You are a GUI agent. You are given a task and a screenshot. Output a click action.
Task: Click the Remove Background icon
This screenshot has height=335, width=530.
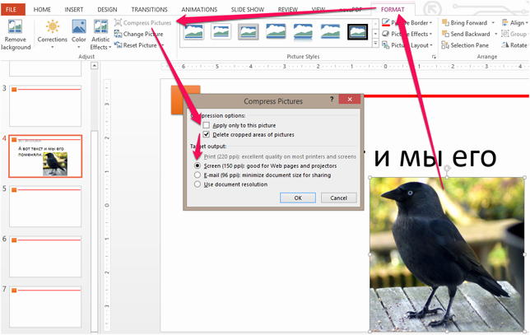(15, 27)
